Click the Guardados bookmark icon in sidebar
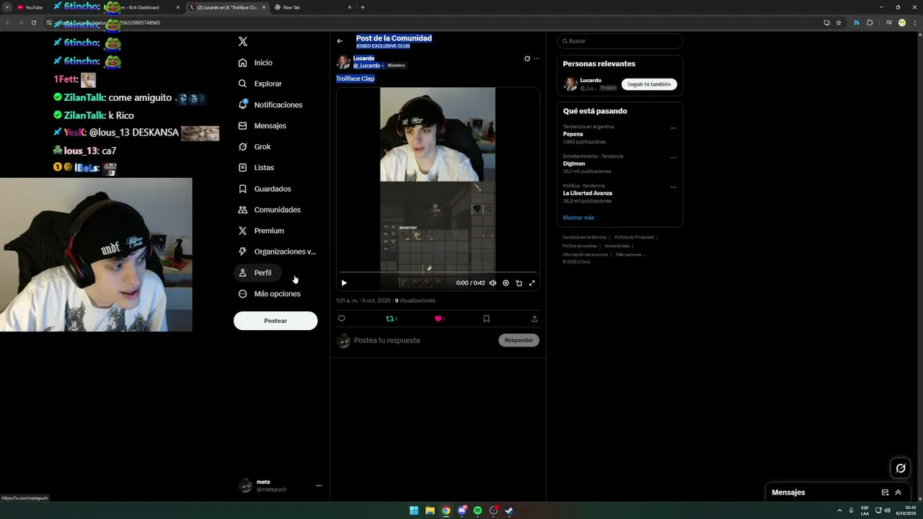 (243, 189)
